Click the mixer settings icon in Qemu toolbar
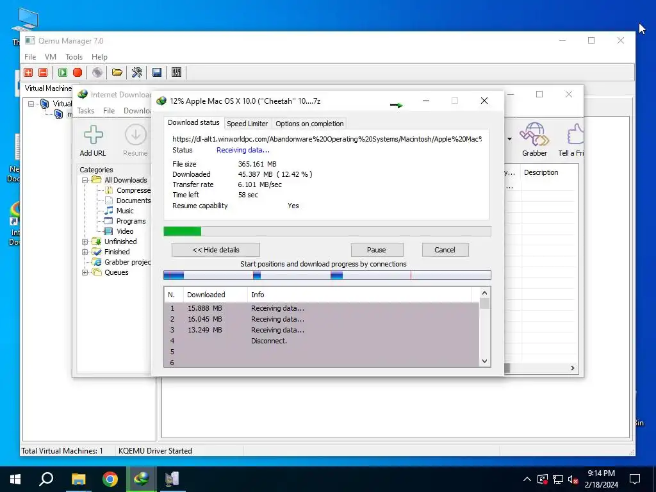This screenshot has width=656, height=492. coord(177,72)
